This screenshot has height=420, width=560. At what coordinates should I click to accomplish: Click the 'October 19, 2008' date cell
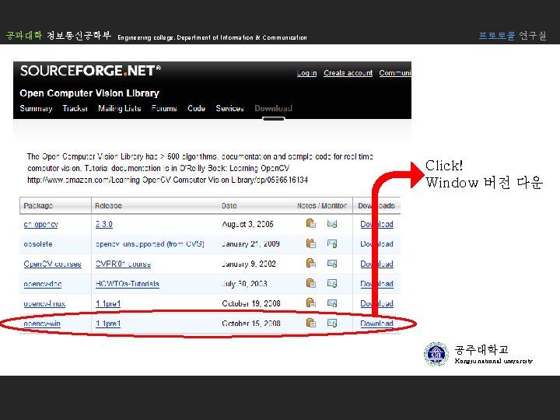[251, 303]
